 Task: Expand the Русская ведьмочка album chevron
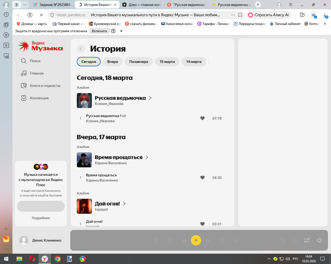[150, 98]
